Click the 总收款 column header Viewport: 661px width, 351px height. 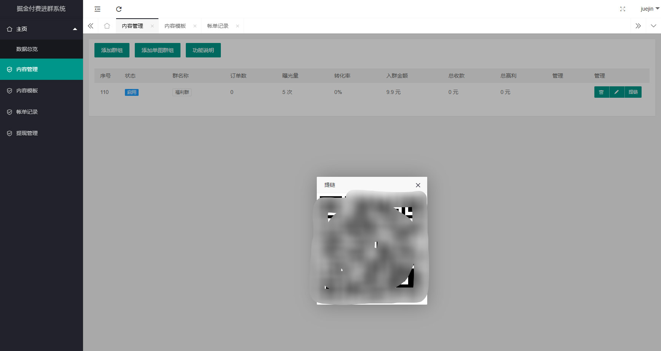[457, 76]
